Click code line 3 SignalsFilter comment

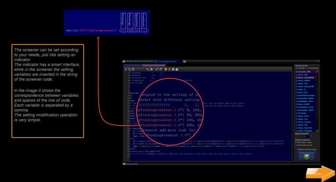pyautogui.click(x=147, y=78)
